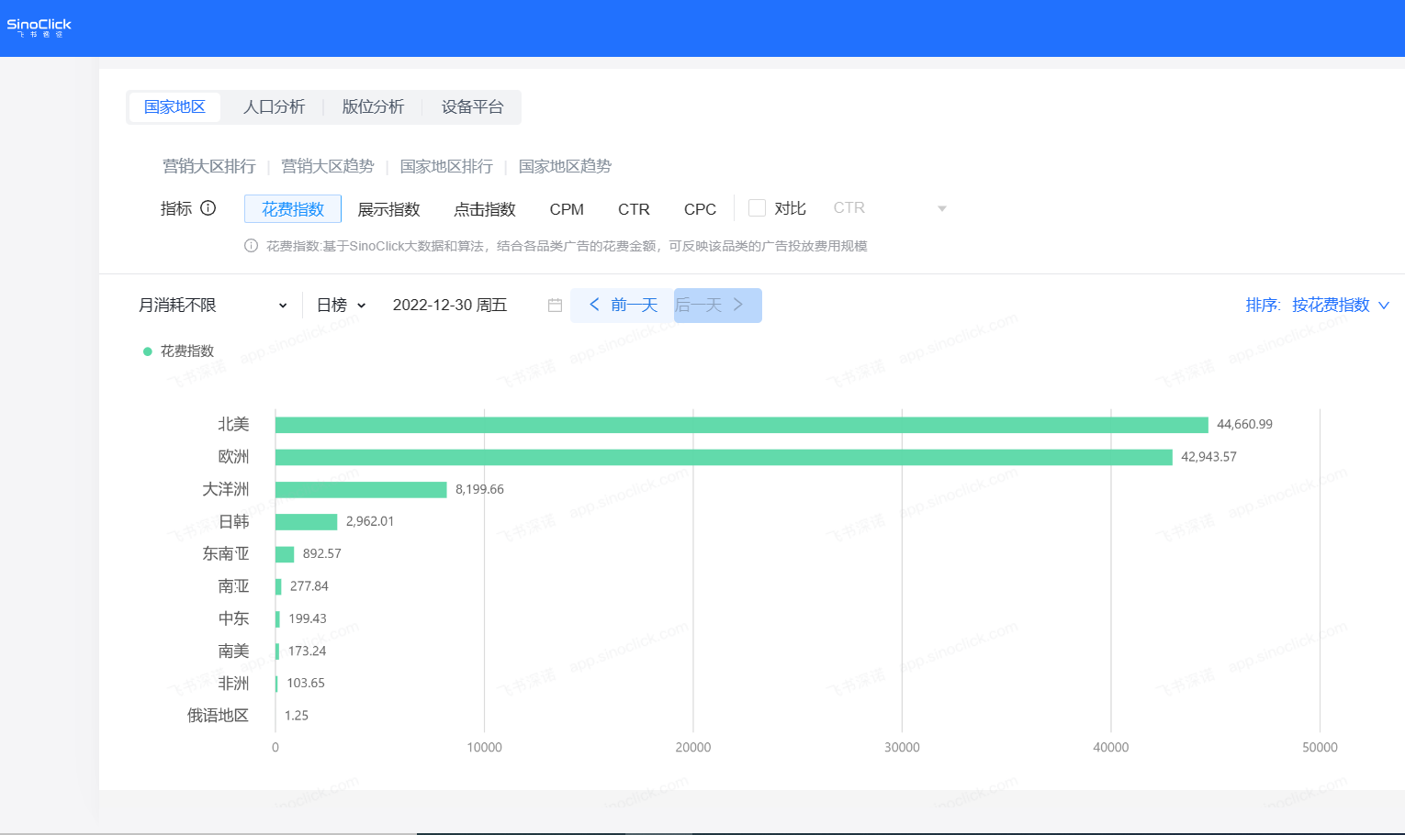Open the disabled CTR comparison dropdown
Image resolution: width=1405 pixels, height=835 pixels.
[x=889, y=208]
